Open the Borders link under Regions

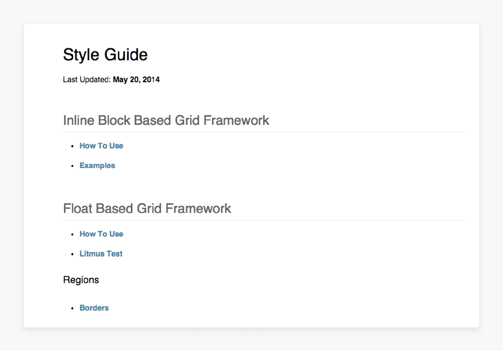coord(94,308)
